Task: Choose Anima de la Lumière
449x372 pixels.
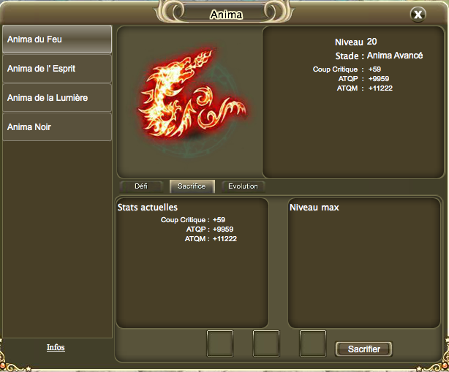Action: point(57,98)
